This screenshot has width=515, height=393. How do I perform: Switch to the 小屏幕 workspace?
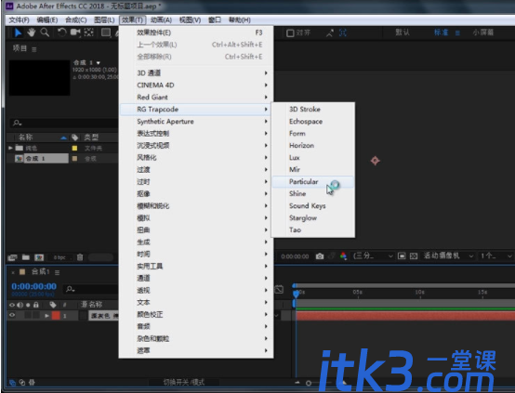coord(482,33)
